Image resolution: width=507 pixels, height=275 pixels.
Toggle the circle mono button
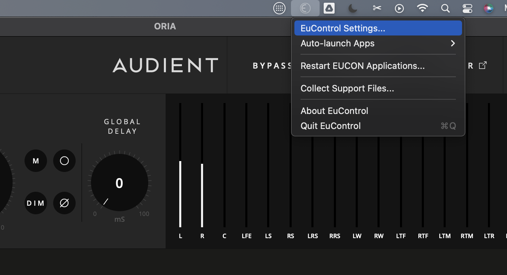pyautogui.click(x=64, y=161)
